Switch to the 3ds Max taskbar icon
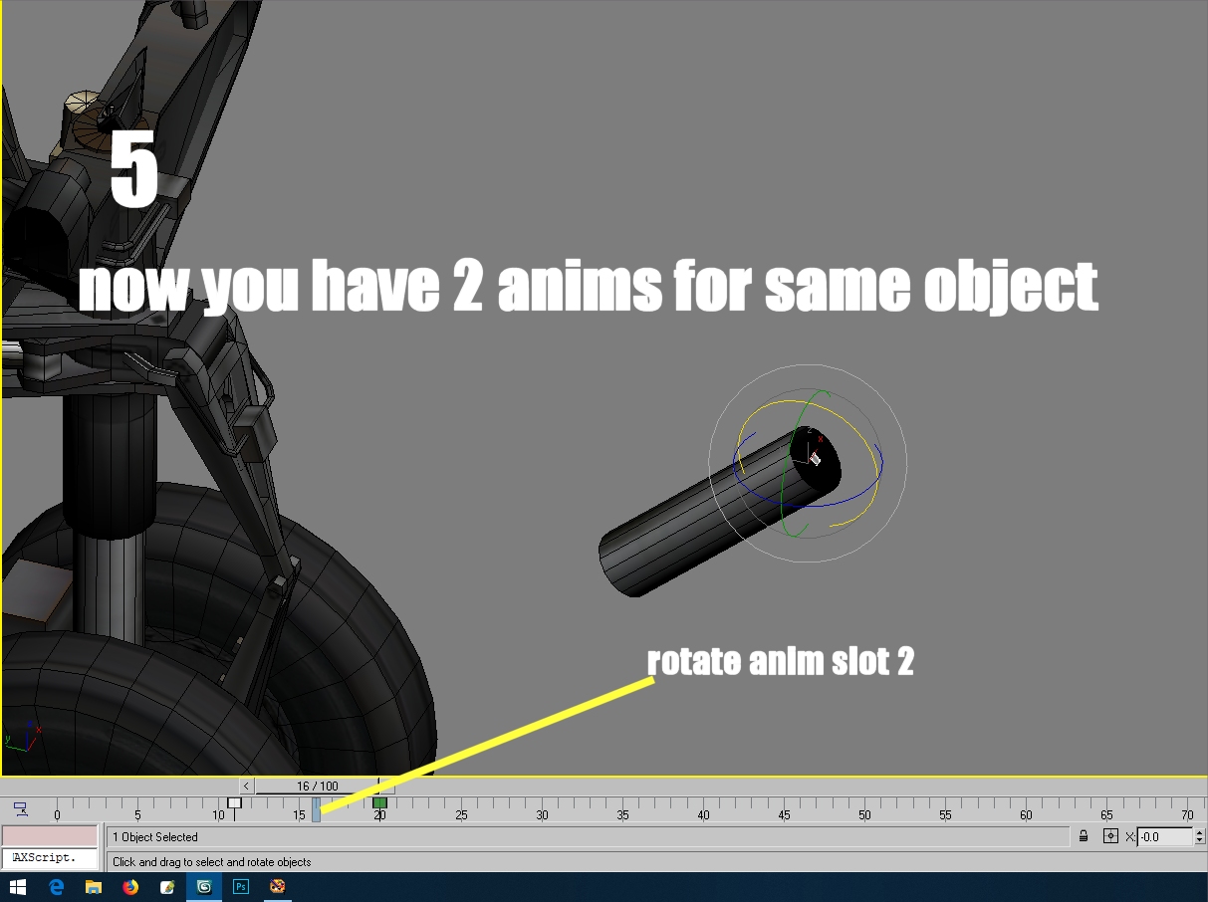The image size is (1208, 902). (x=204, y=886)
